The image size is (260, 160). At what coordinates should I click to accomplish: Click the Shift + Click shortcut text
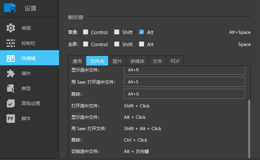137,106
